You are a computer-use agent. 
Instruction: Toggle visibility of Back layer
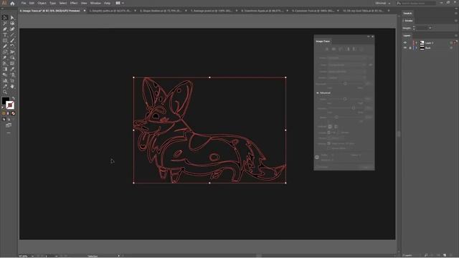[x=405, y=48]
